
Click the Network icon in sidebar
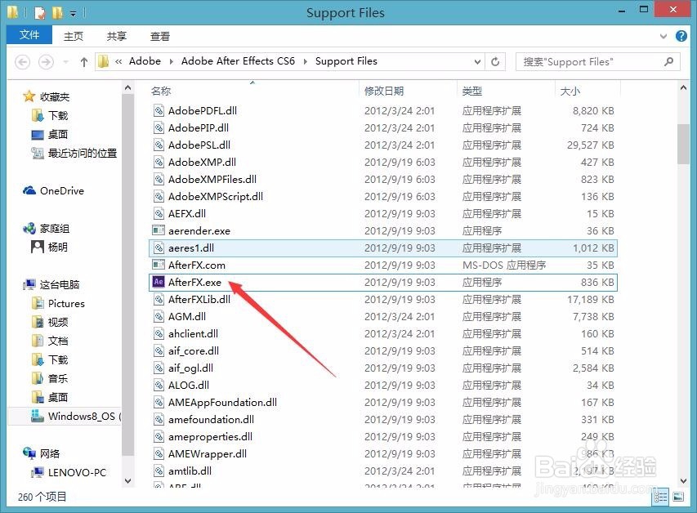click(29, 453)
